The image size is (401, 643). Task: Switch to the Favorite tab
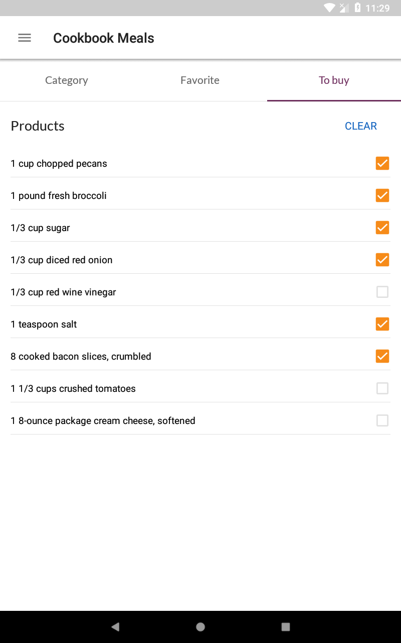[x=200, y=80]
